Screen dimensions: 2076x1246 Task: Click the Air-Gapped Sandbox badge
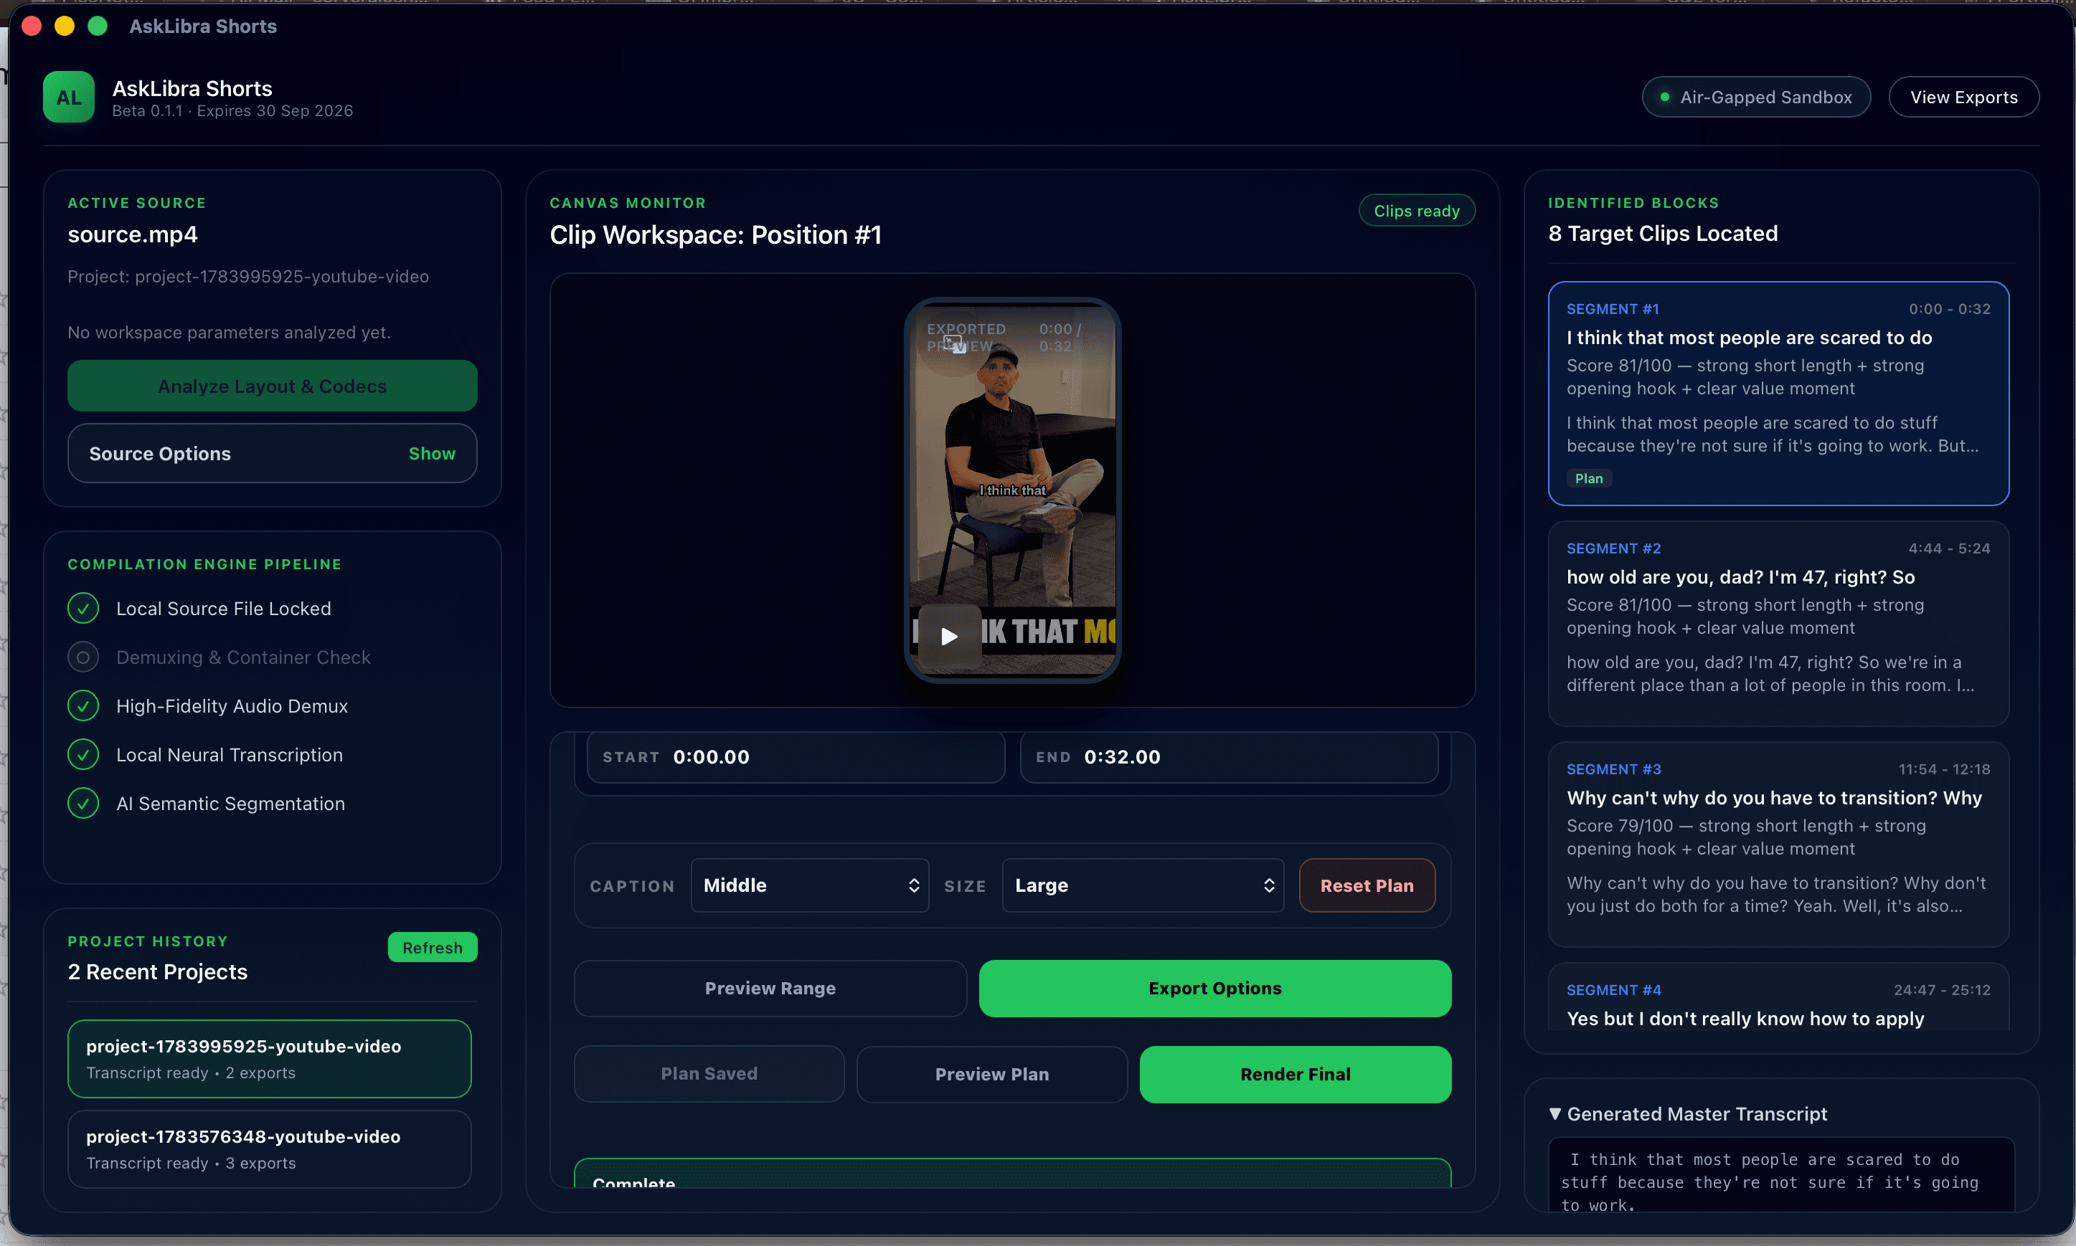tap(1756, 98)
